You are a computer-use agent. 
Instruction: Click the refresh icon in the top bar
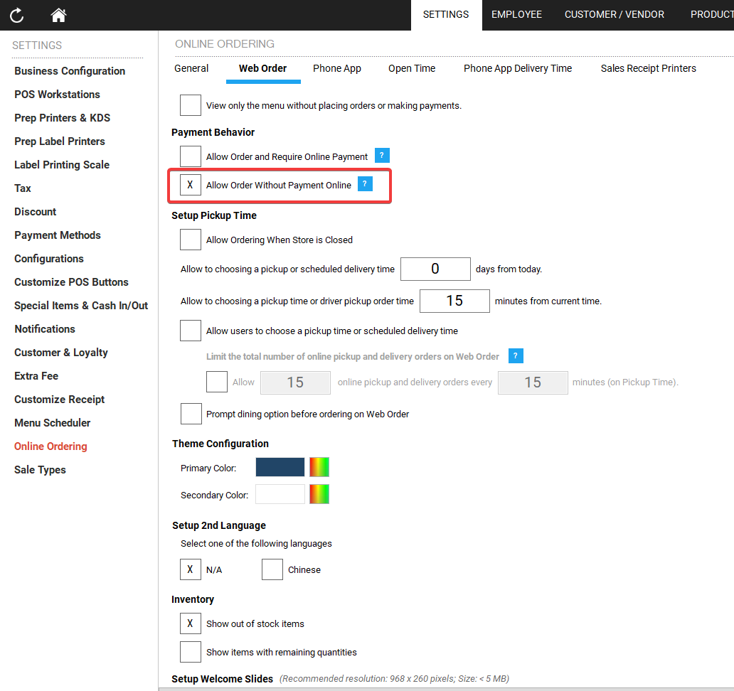[16, 15]
